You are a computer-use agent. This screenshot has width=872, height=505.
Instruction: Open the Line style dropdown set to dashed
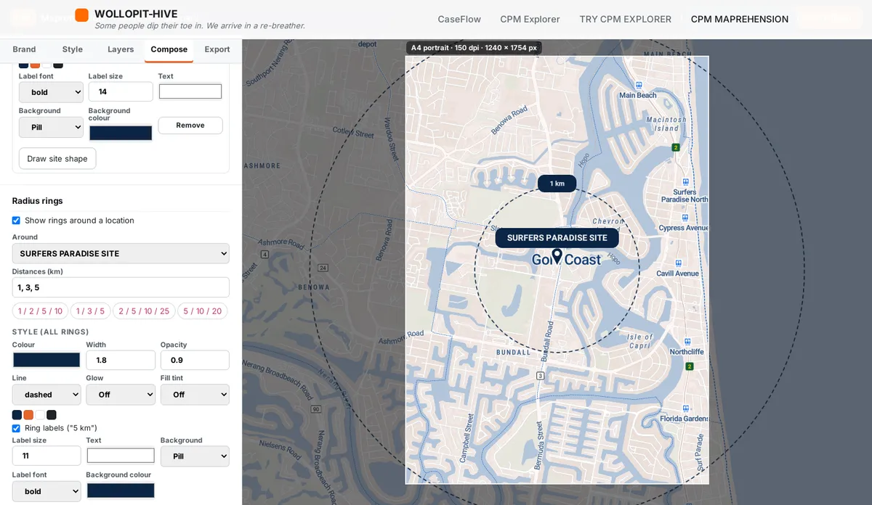47,395
